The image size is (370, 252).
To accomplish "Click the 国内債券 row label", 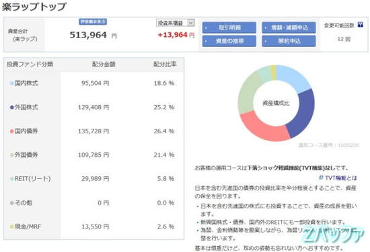I will (26, 131).
